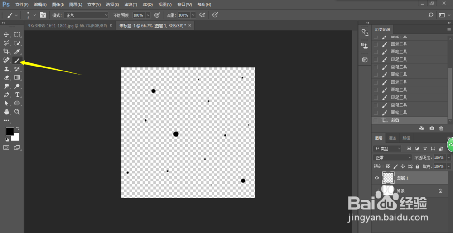Open the 文件(F) menu
This screenshot has height=233, width=453.
point(22,5)
